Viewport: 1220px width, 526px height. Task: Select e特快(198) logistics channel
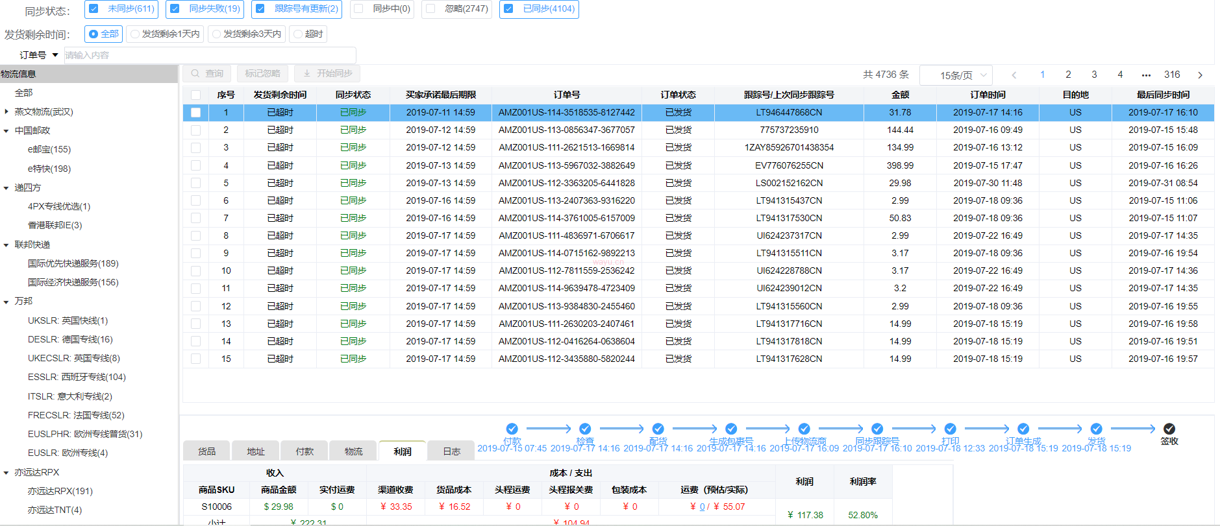[x=49, y=169]
